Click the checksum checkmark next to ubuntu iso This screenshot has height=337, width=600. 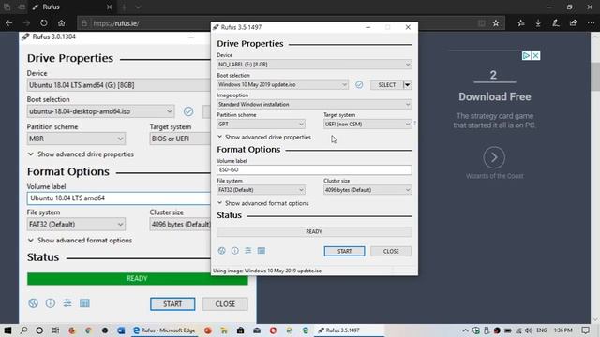188,111
